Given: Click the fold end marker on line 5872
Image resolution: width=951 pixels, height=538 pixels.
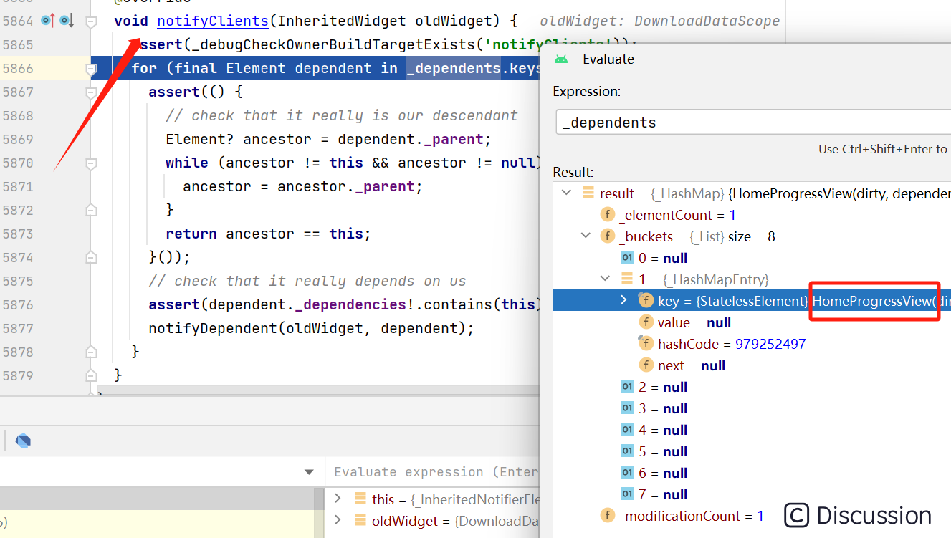Looking at the screenshot, I should [x=91, y=211].
